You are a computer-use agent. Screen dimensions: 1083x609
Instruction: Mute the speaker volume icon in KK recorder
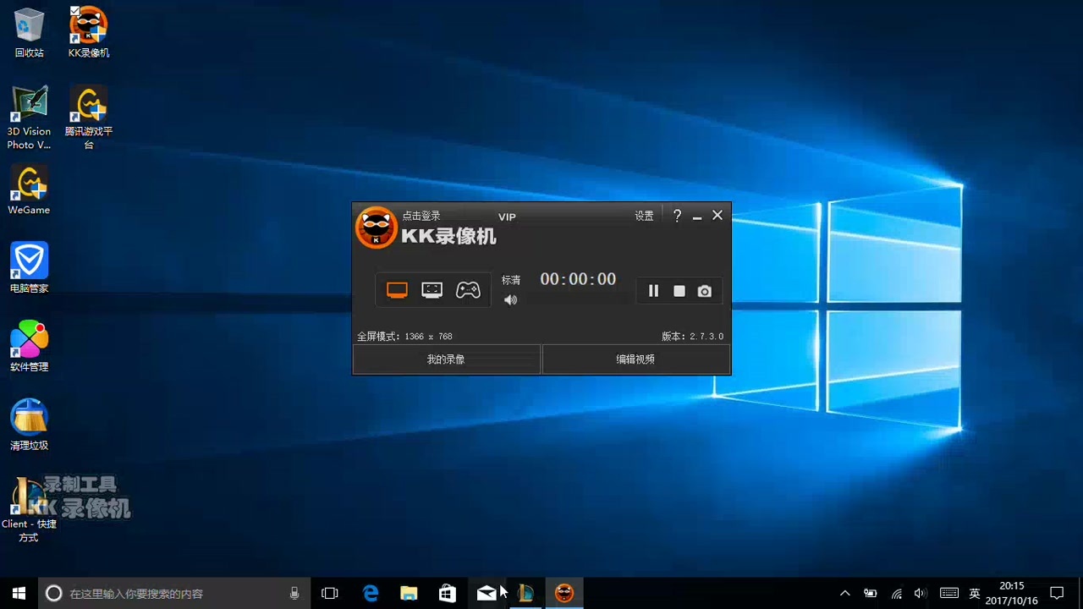pos(510,300)
